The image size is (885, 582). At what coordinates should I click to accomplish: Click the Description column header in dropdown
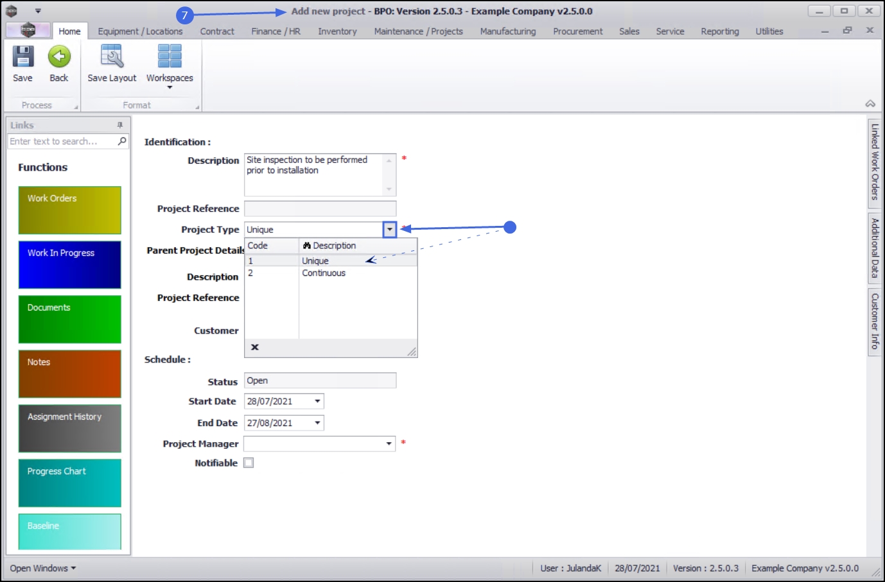point(358,246)
